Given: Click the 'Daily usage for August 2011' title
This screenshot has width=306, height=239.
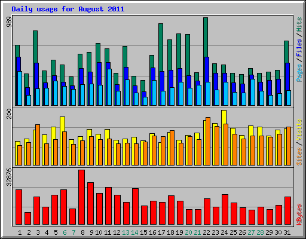Looking at the screenshot, I should (x=68, y=9).
